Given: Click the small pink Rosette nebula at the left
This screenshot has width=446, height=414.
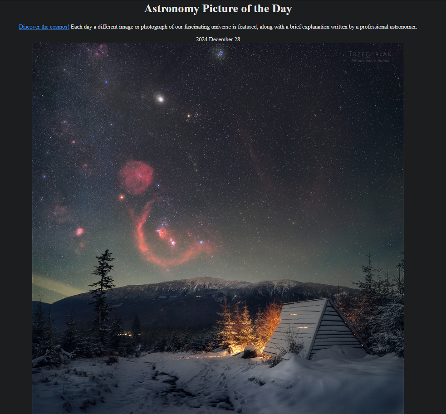Looking at the screenshot, I should click(79, 232).
